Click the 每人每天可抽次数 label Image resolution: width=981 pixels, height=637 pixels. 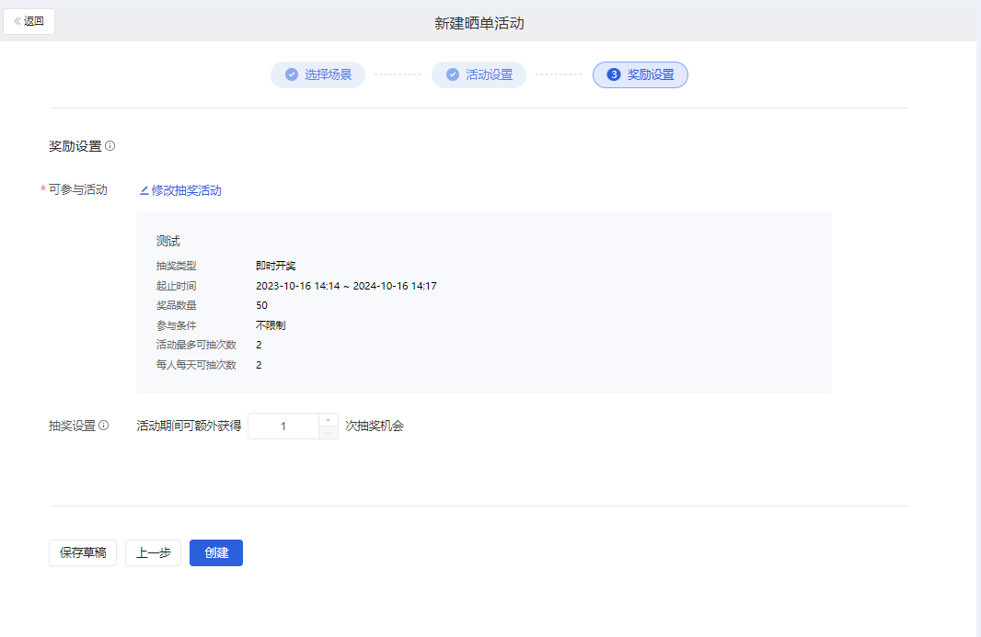196,365
